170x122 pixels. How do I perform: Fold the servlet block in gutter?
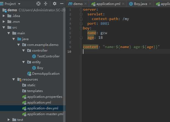tap(81, 14)
